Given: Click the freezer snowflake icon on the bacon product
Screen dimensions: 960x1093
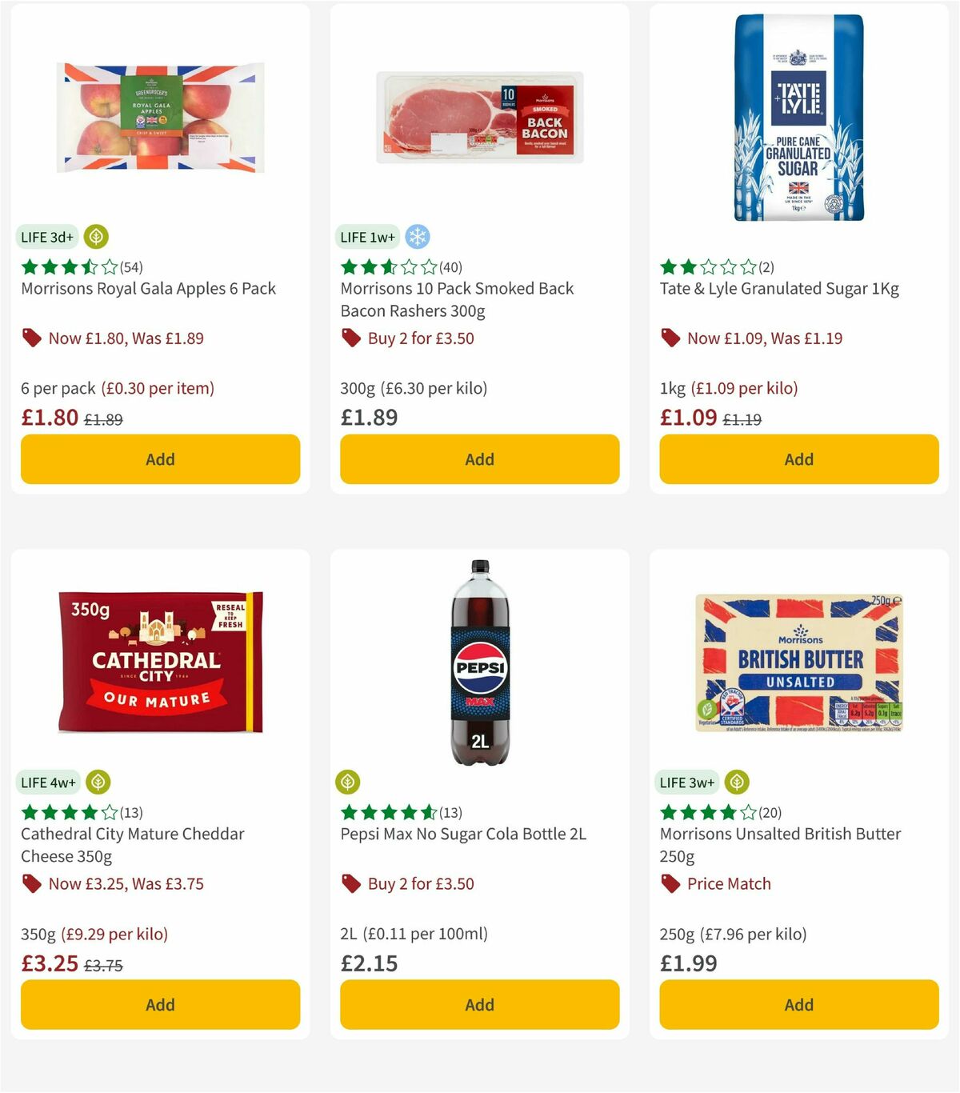Looking at the screenshot, I should click(415, 237).
